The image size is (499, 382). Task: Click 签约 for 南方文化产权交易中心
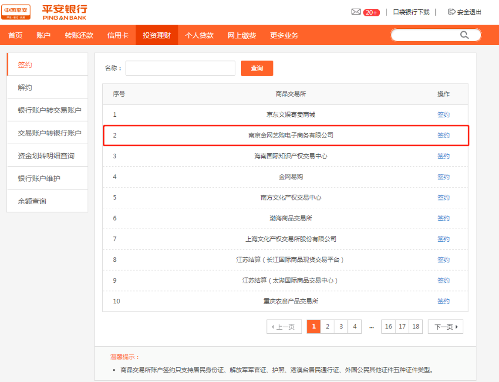tap(443, 197)
